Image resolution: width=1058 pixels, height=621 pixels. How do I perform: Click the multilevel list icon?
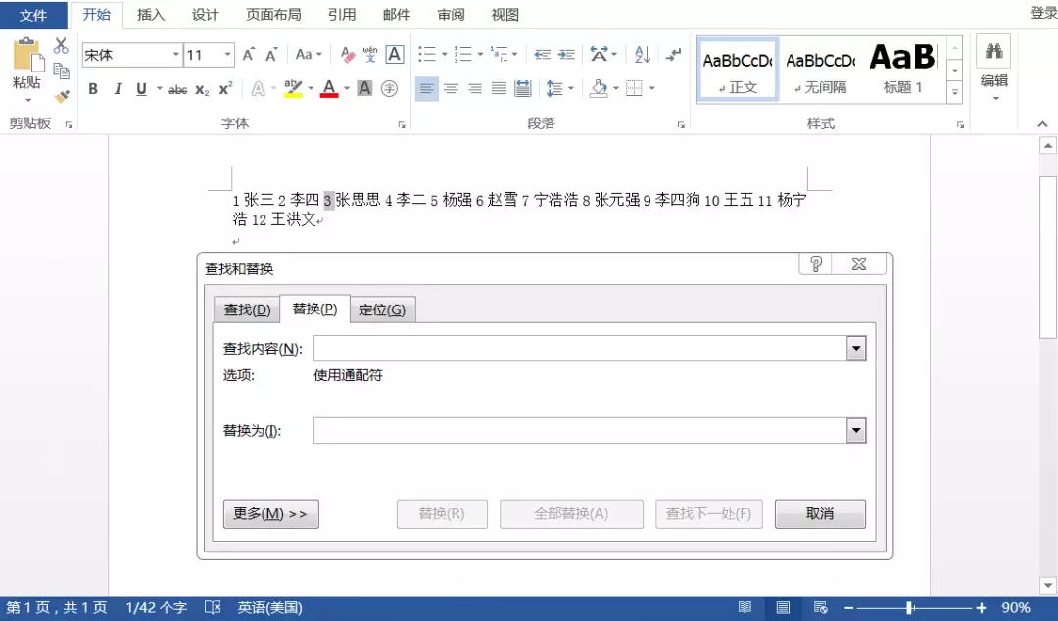pyautogui.click(x=499, y=54)
